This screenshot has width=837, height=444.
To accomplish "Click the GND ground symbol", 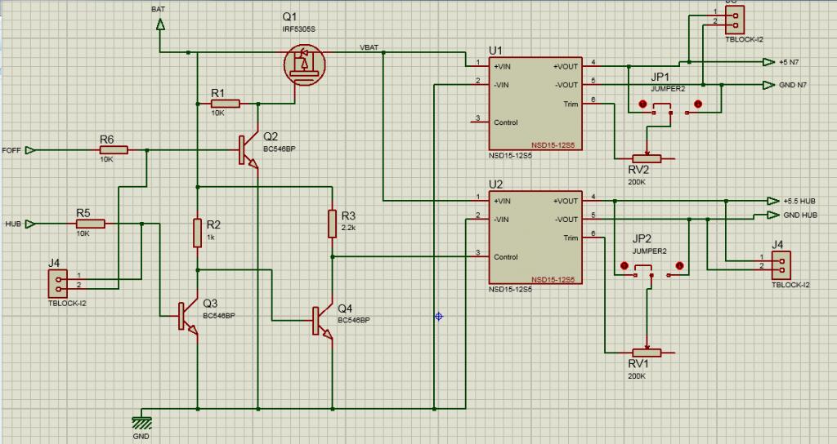I will 142,422.
